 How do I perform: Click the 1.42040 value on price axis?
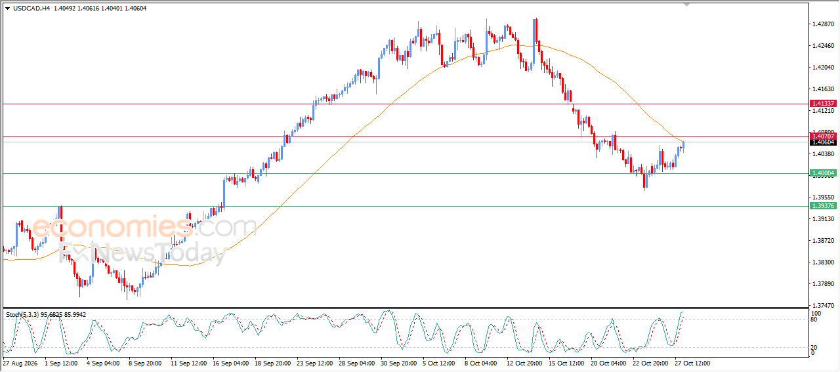pyautogui.click(x=823, y=68)
